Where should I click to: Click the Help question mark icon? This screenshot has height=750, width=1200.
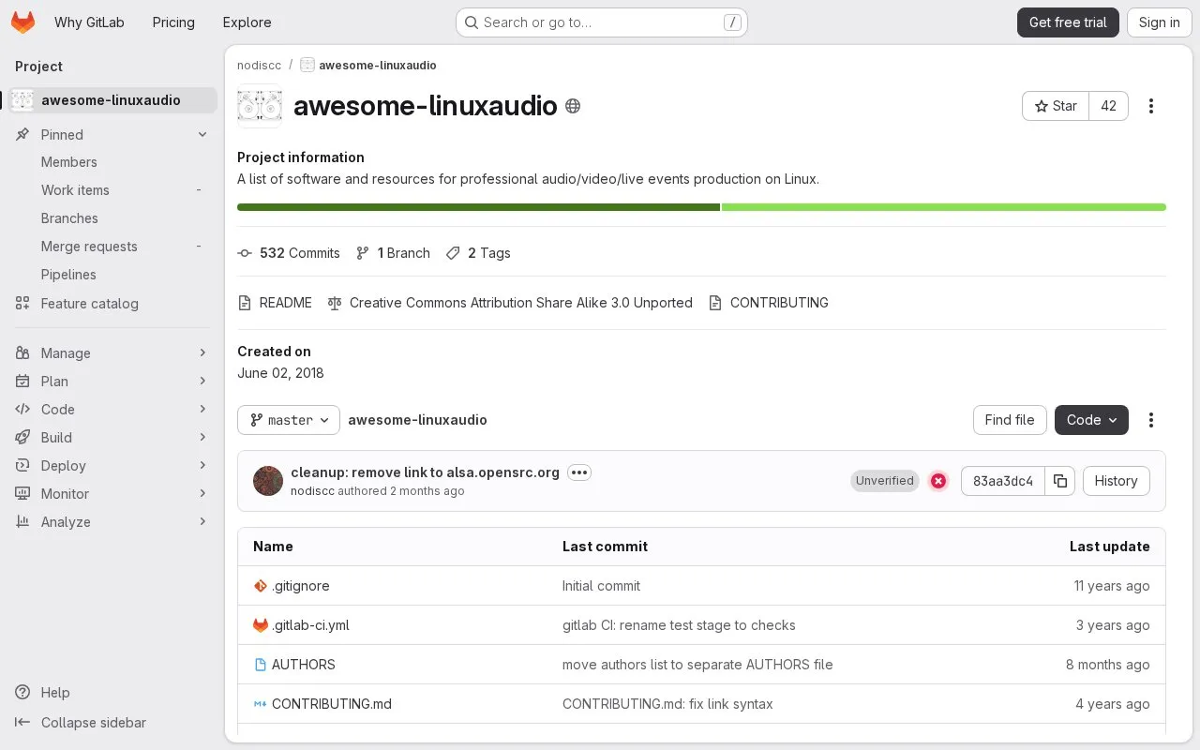[x=22, y=692]
